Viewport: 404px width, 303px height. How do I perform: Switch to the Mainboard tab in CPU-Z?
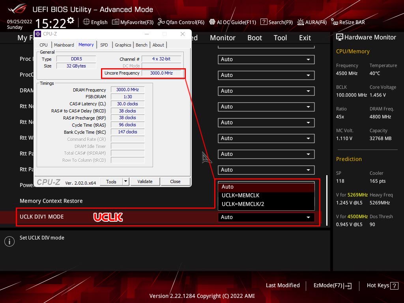(64, 45)
